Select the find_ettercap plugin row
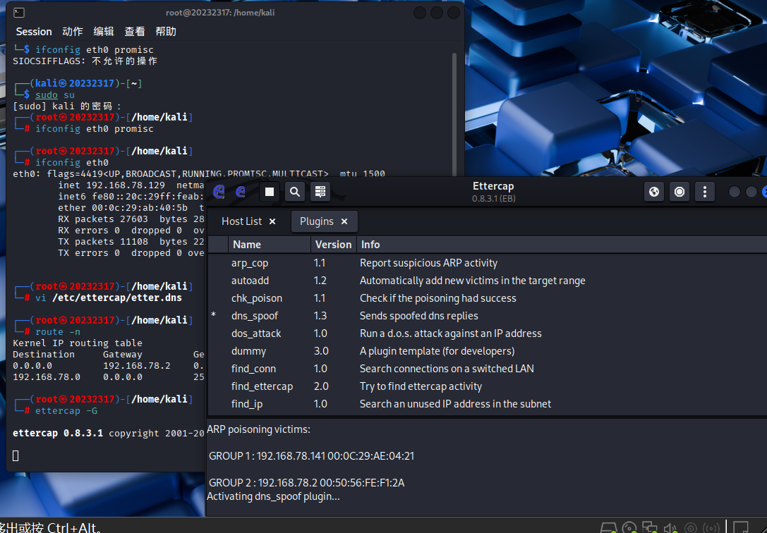The image size is (767, 533). point(487,386)
